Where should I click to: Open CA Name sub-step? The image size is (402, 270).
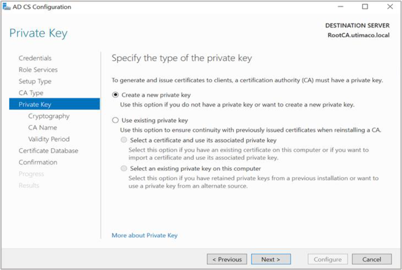pyautogui.click(x=43, y=127)
